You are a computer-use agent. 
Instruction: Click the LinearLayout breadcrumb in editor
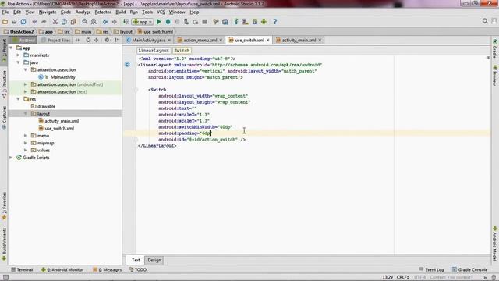tap(154, 50)
